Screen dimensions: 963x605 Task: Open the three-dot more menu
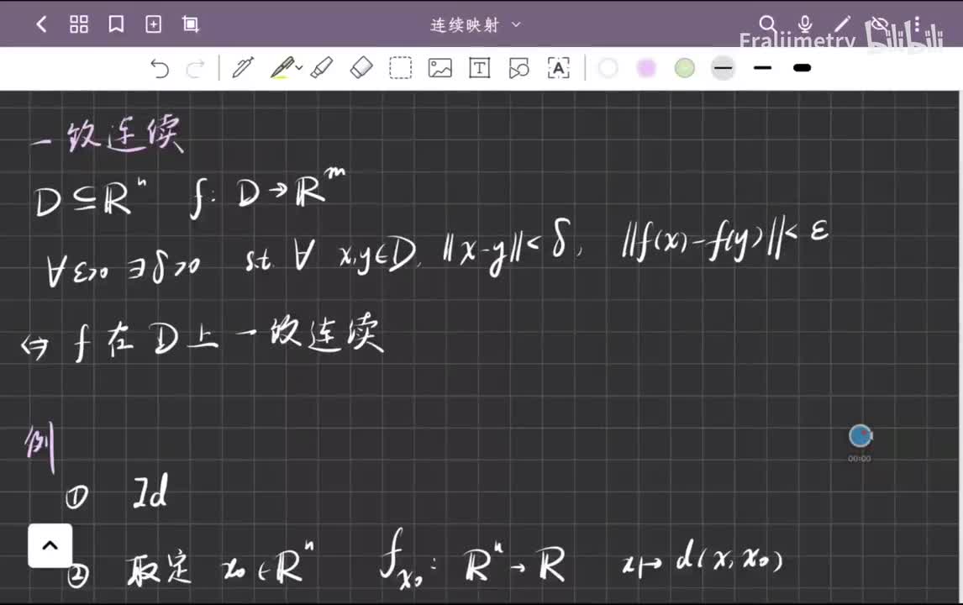click(917, 24)
